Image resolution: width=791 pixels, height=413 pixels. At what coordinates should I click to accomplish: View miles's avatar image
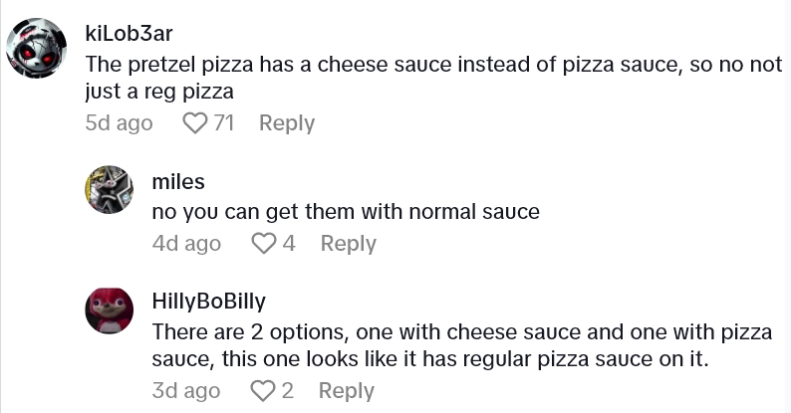tap(111, 189)
